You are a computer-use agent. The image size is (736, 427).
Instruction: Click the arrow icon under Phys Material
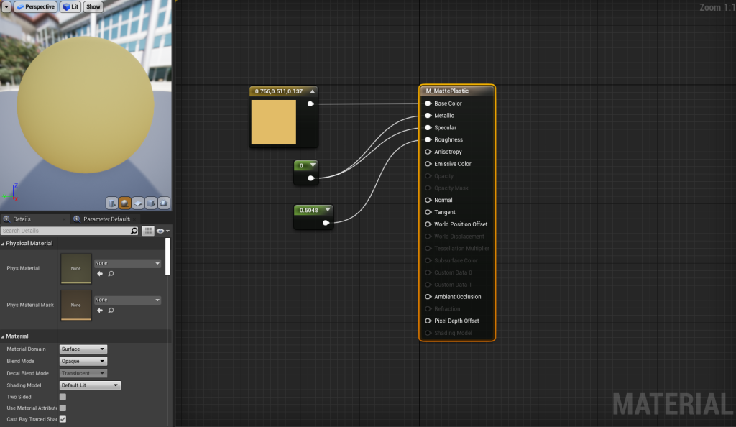click(100, 274)
